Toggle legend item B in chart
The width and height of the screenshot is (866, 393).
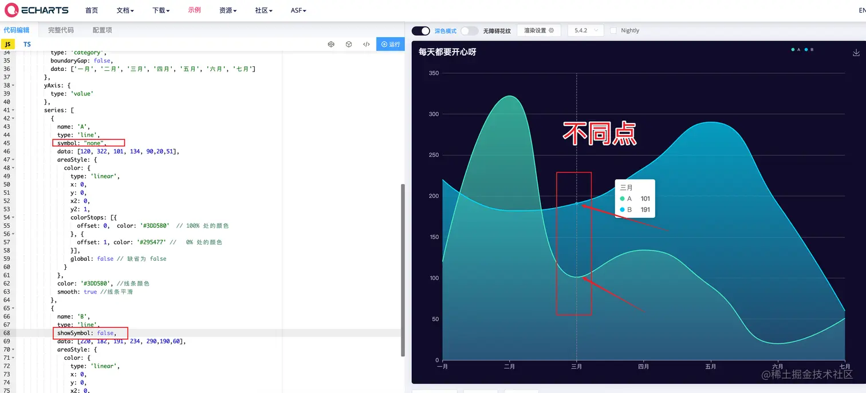(809, 50)
